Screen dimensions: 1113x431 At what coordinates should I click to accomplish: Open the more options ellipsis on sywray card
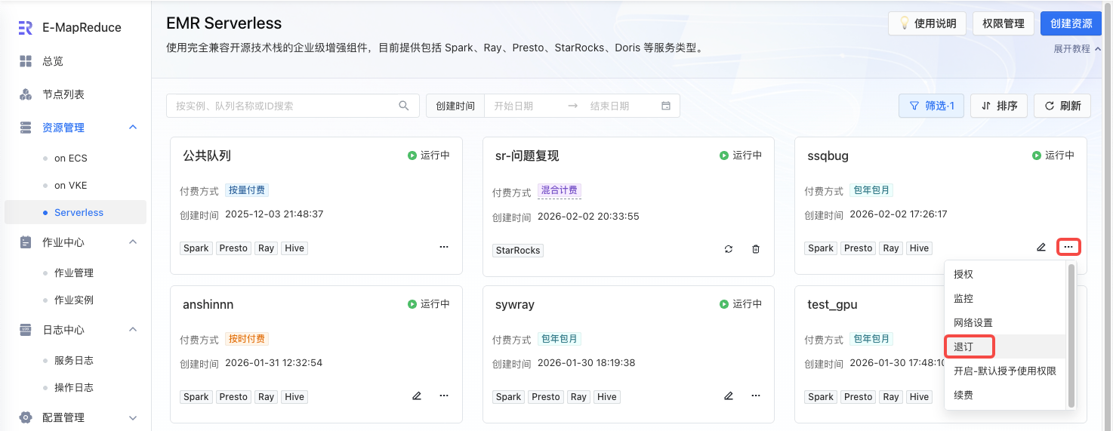pos(756,396)
